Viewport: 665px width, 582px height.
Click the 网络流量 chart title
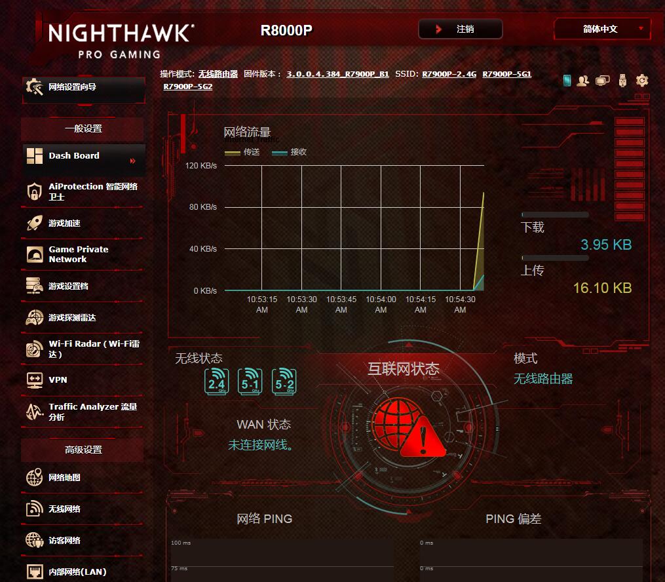247,132
